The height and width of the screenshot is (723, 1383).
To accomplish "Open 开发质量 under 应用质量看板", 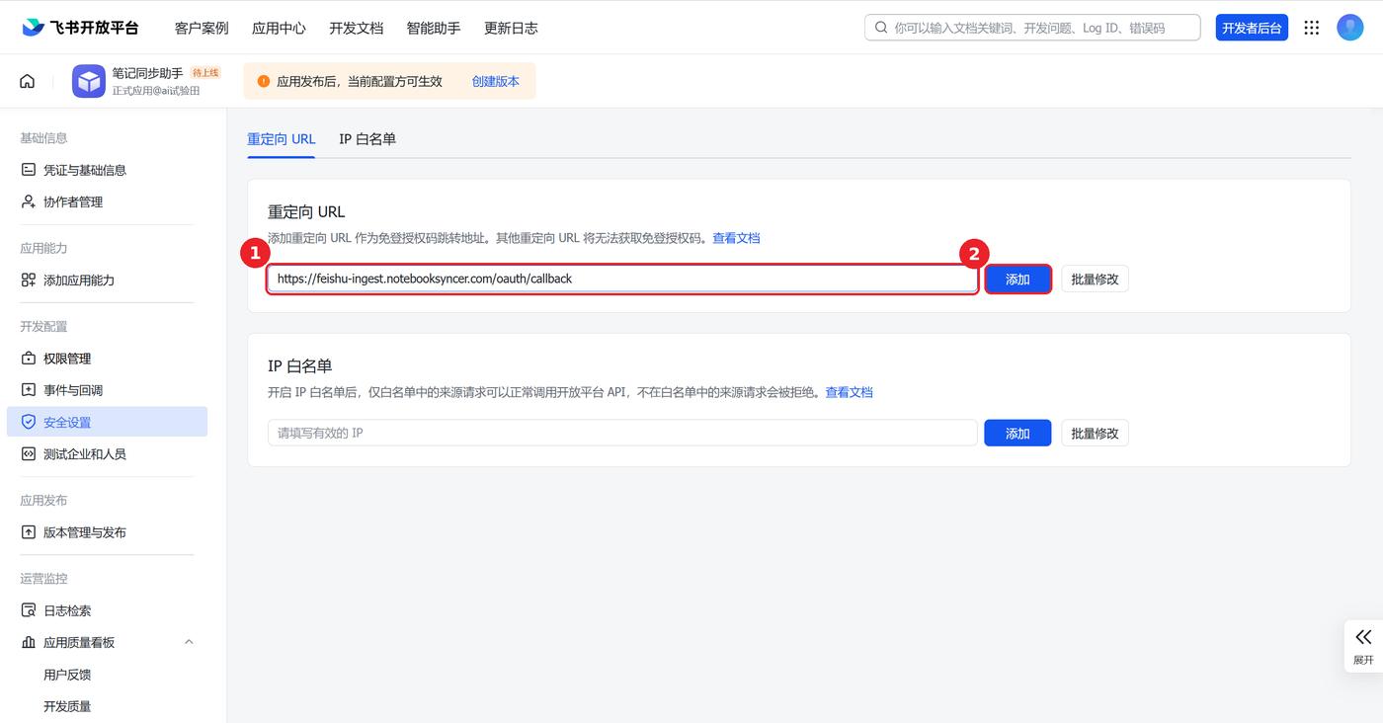I will [x=67, y=706].
